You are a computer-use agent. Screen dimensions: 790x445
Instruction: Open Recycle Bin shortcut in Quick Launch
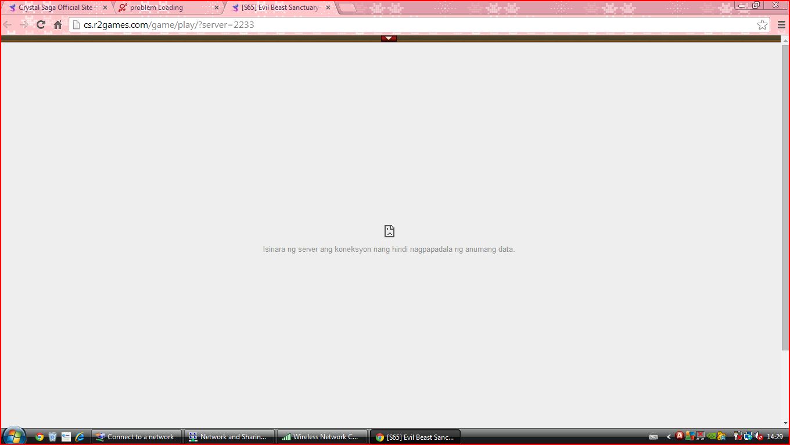coord(52,437)
